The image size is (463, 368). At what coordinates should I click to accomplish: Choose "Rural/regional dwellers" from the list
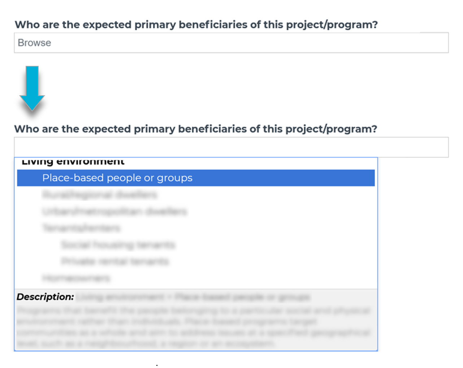pos(100,195)
